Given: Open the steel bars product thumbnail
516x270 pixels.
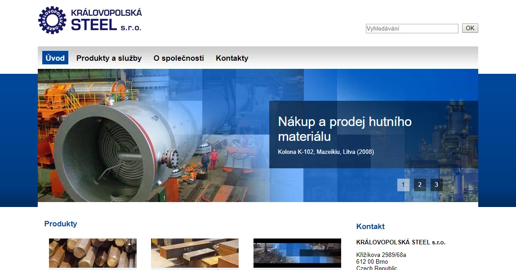Looking at the screenshot, I should (x=93, y=253).
